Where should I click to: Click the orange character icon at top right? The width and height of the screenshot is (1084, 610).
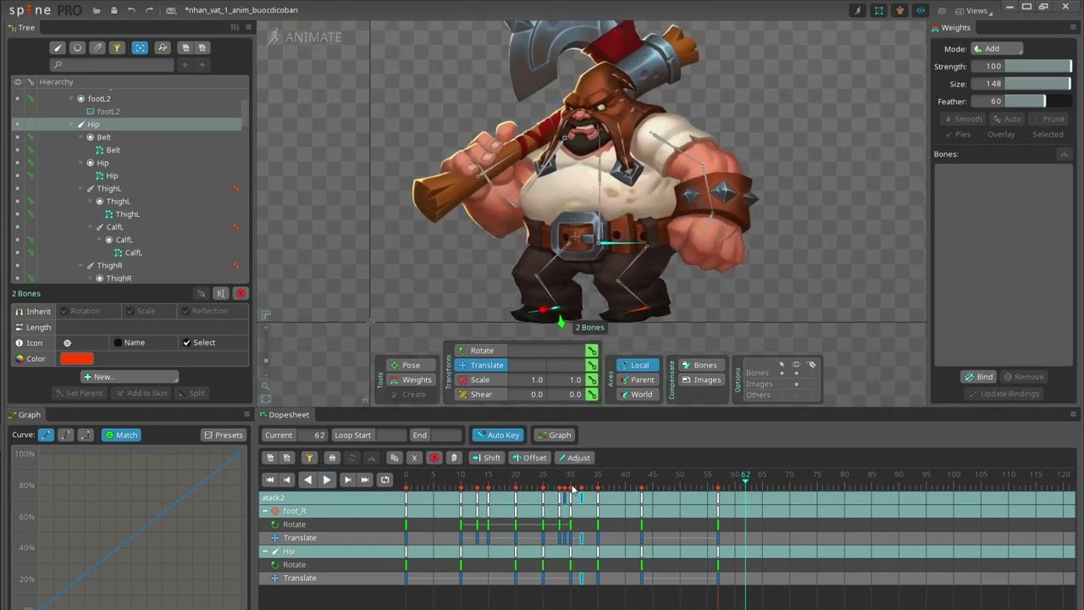(x=899, y=10)
